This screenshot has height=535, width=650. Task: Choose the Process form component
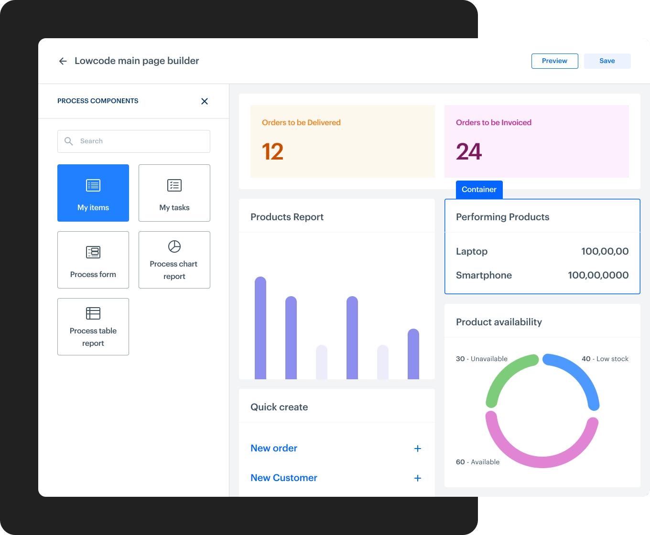pyautogui.click(x=93, y=260)
